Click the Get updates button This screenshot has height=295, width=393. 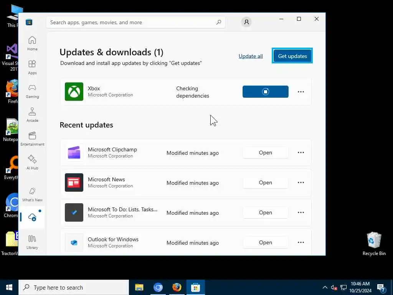(x=292, y=56)
